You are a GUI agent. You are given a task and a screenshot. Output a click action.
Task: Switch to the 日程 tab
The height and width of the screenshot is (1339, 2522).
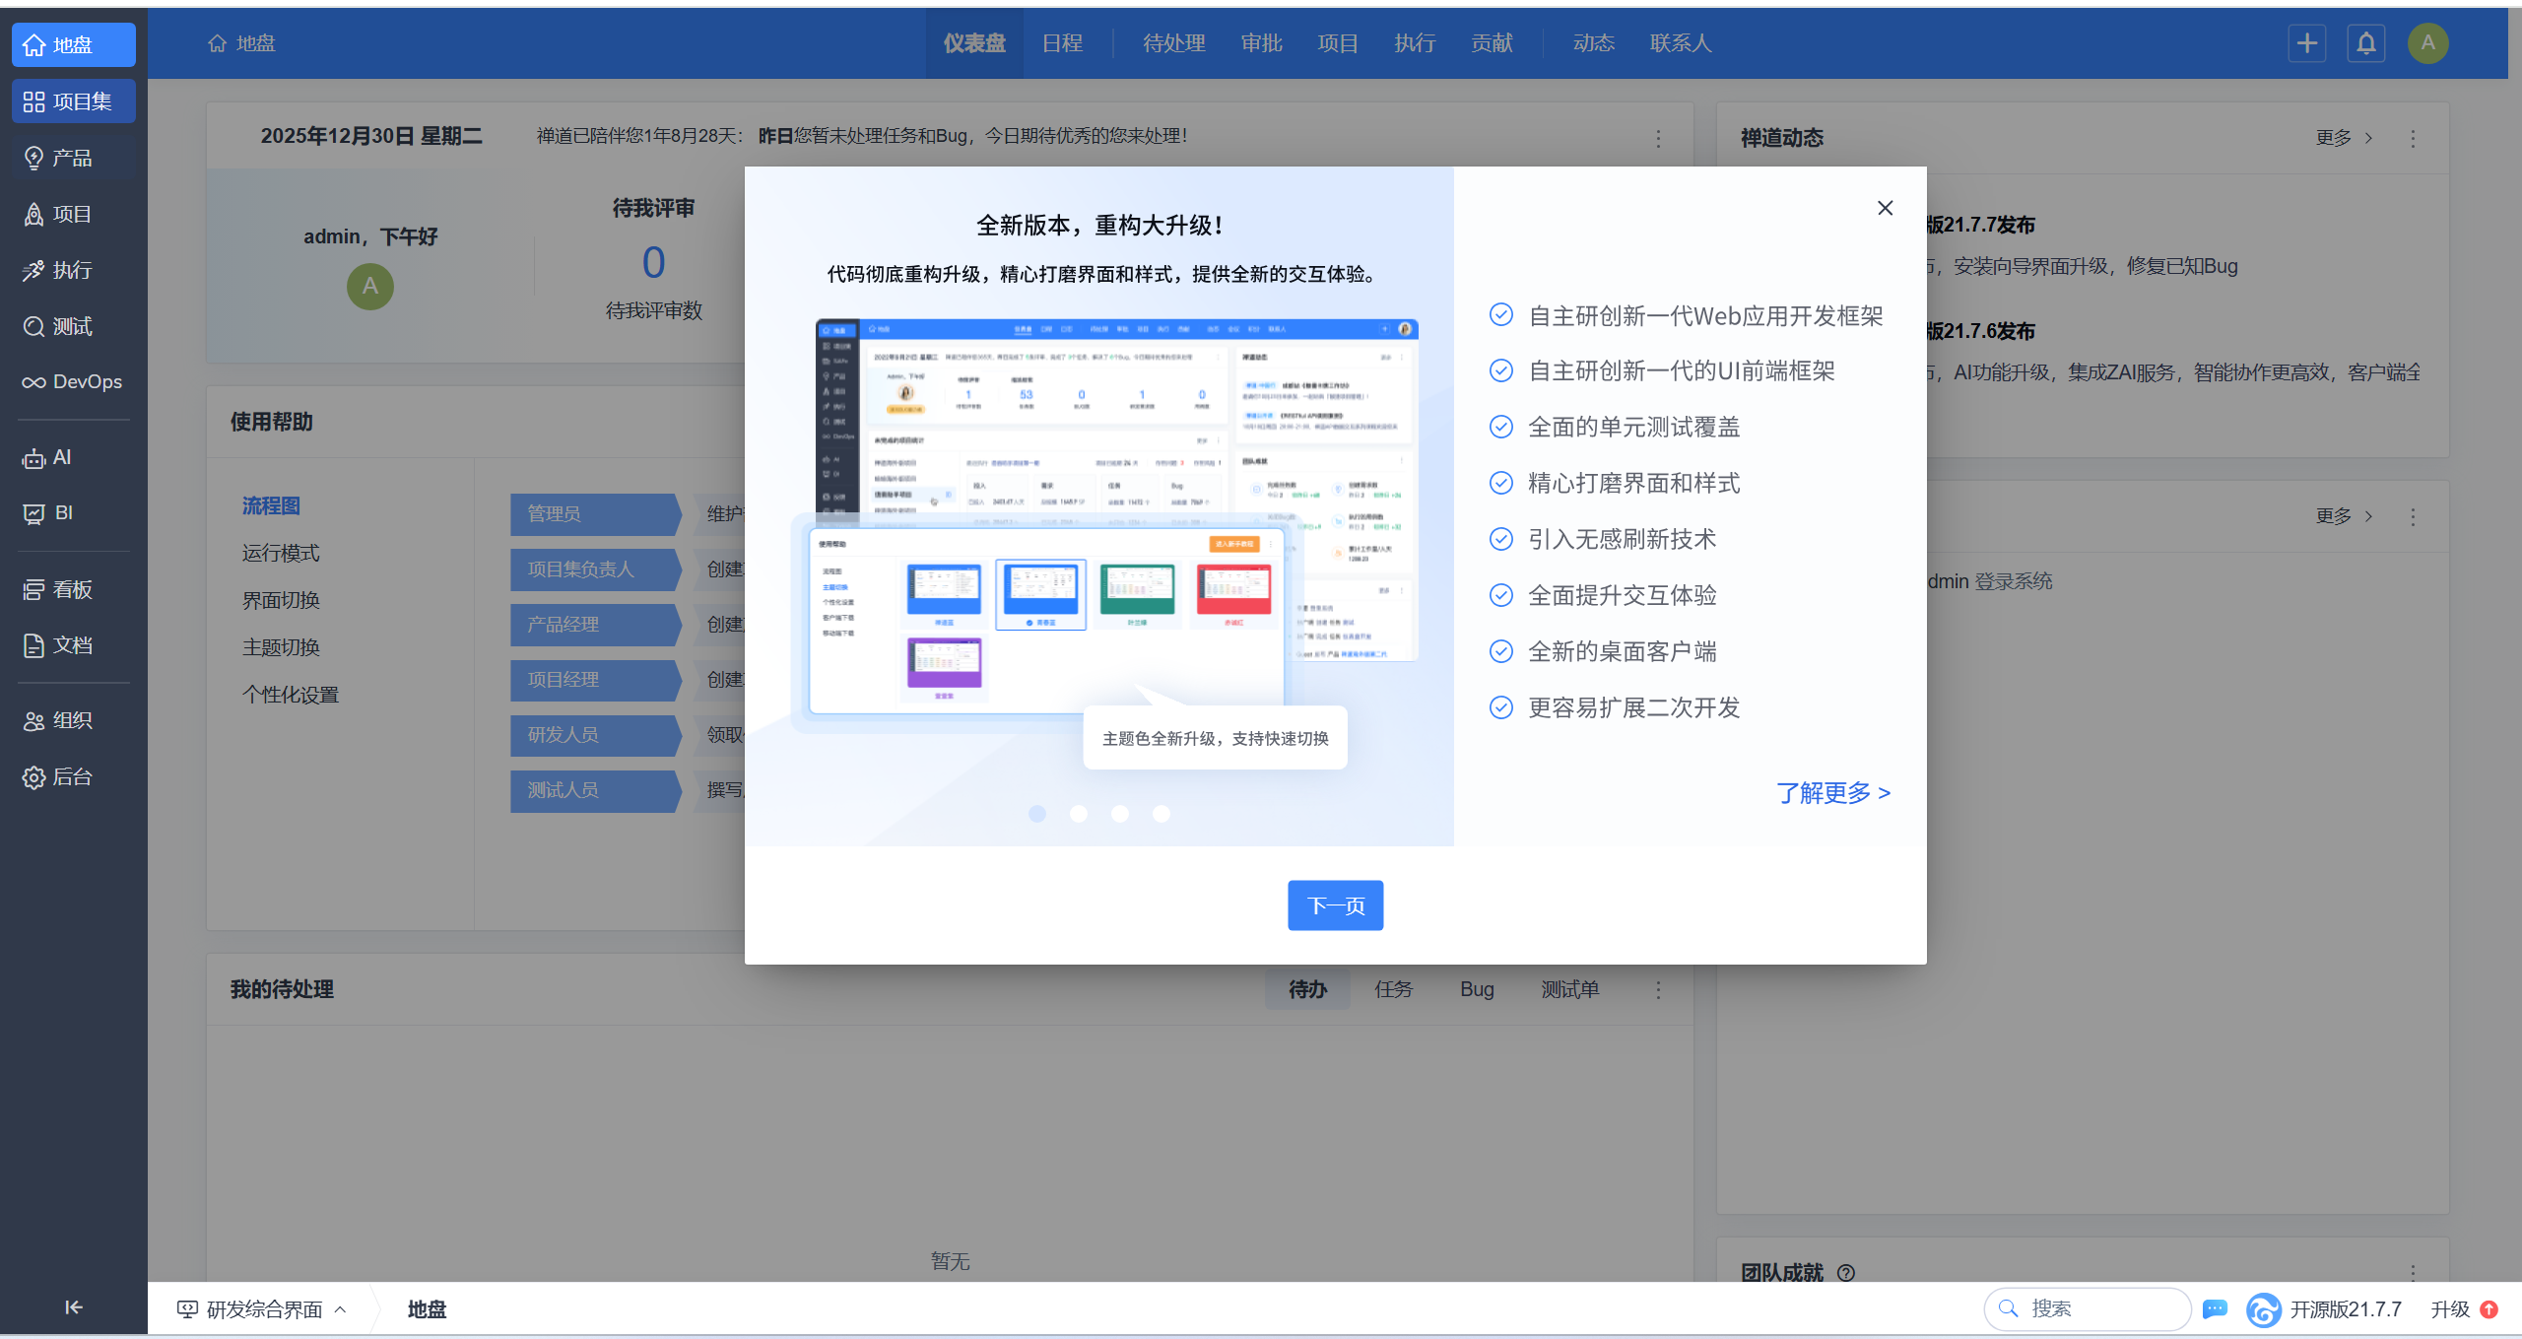tap(1062, 43)
